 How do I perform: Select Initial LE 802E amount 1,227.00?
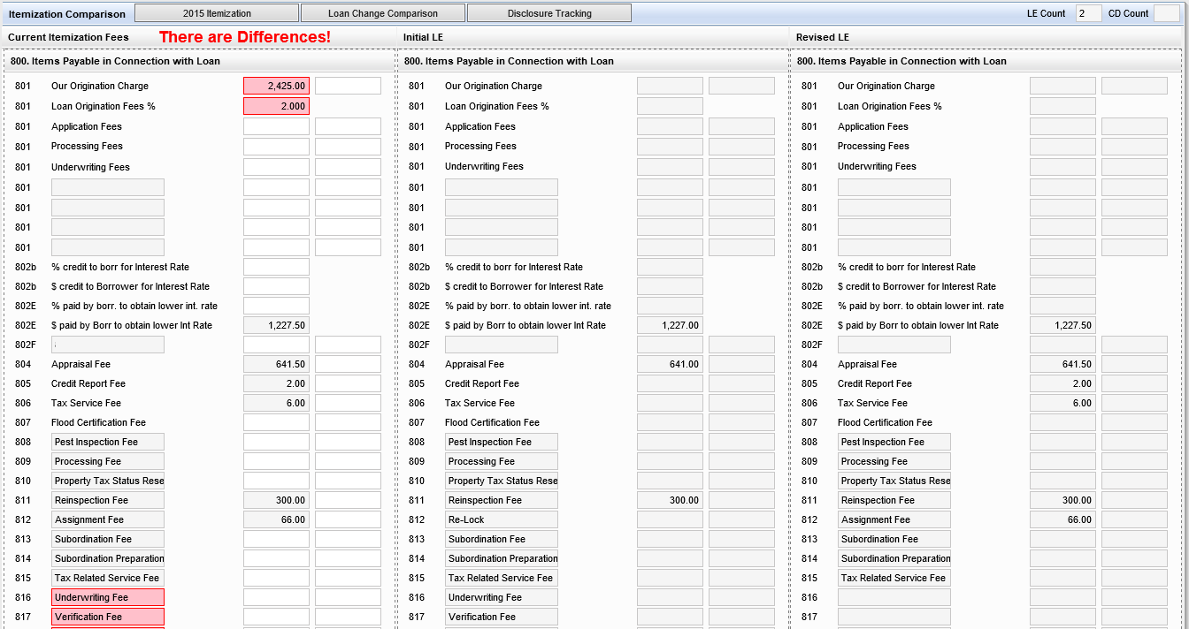coord(670,325)
